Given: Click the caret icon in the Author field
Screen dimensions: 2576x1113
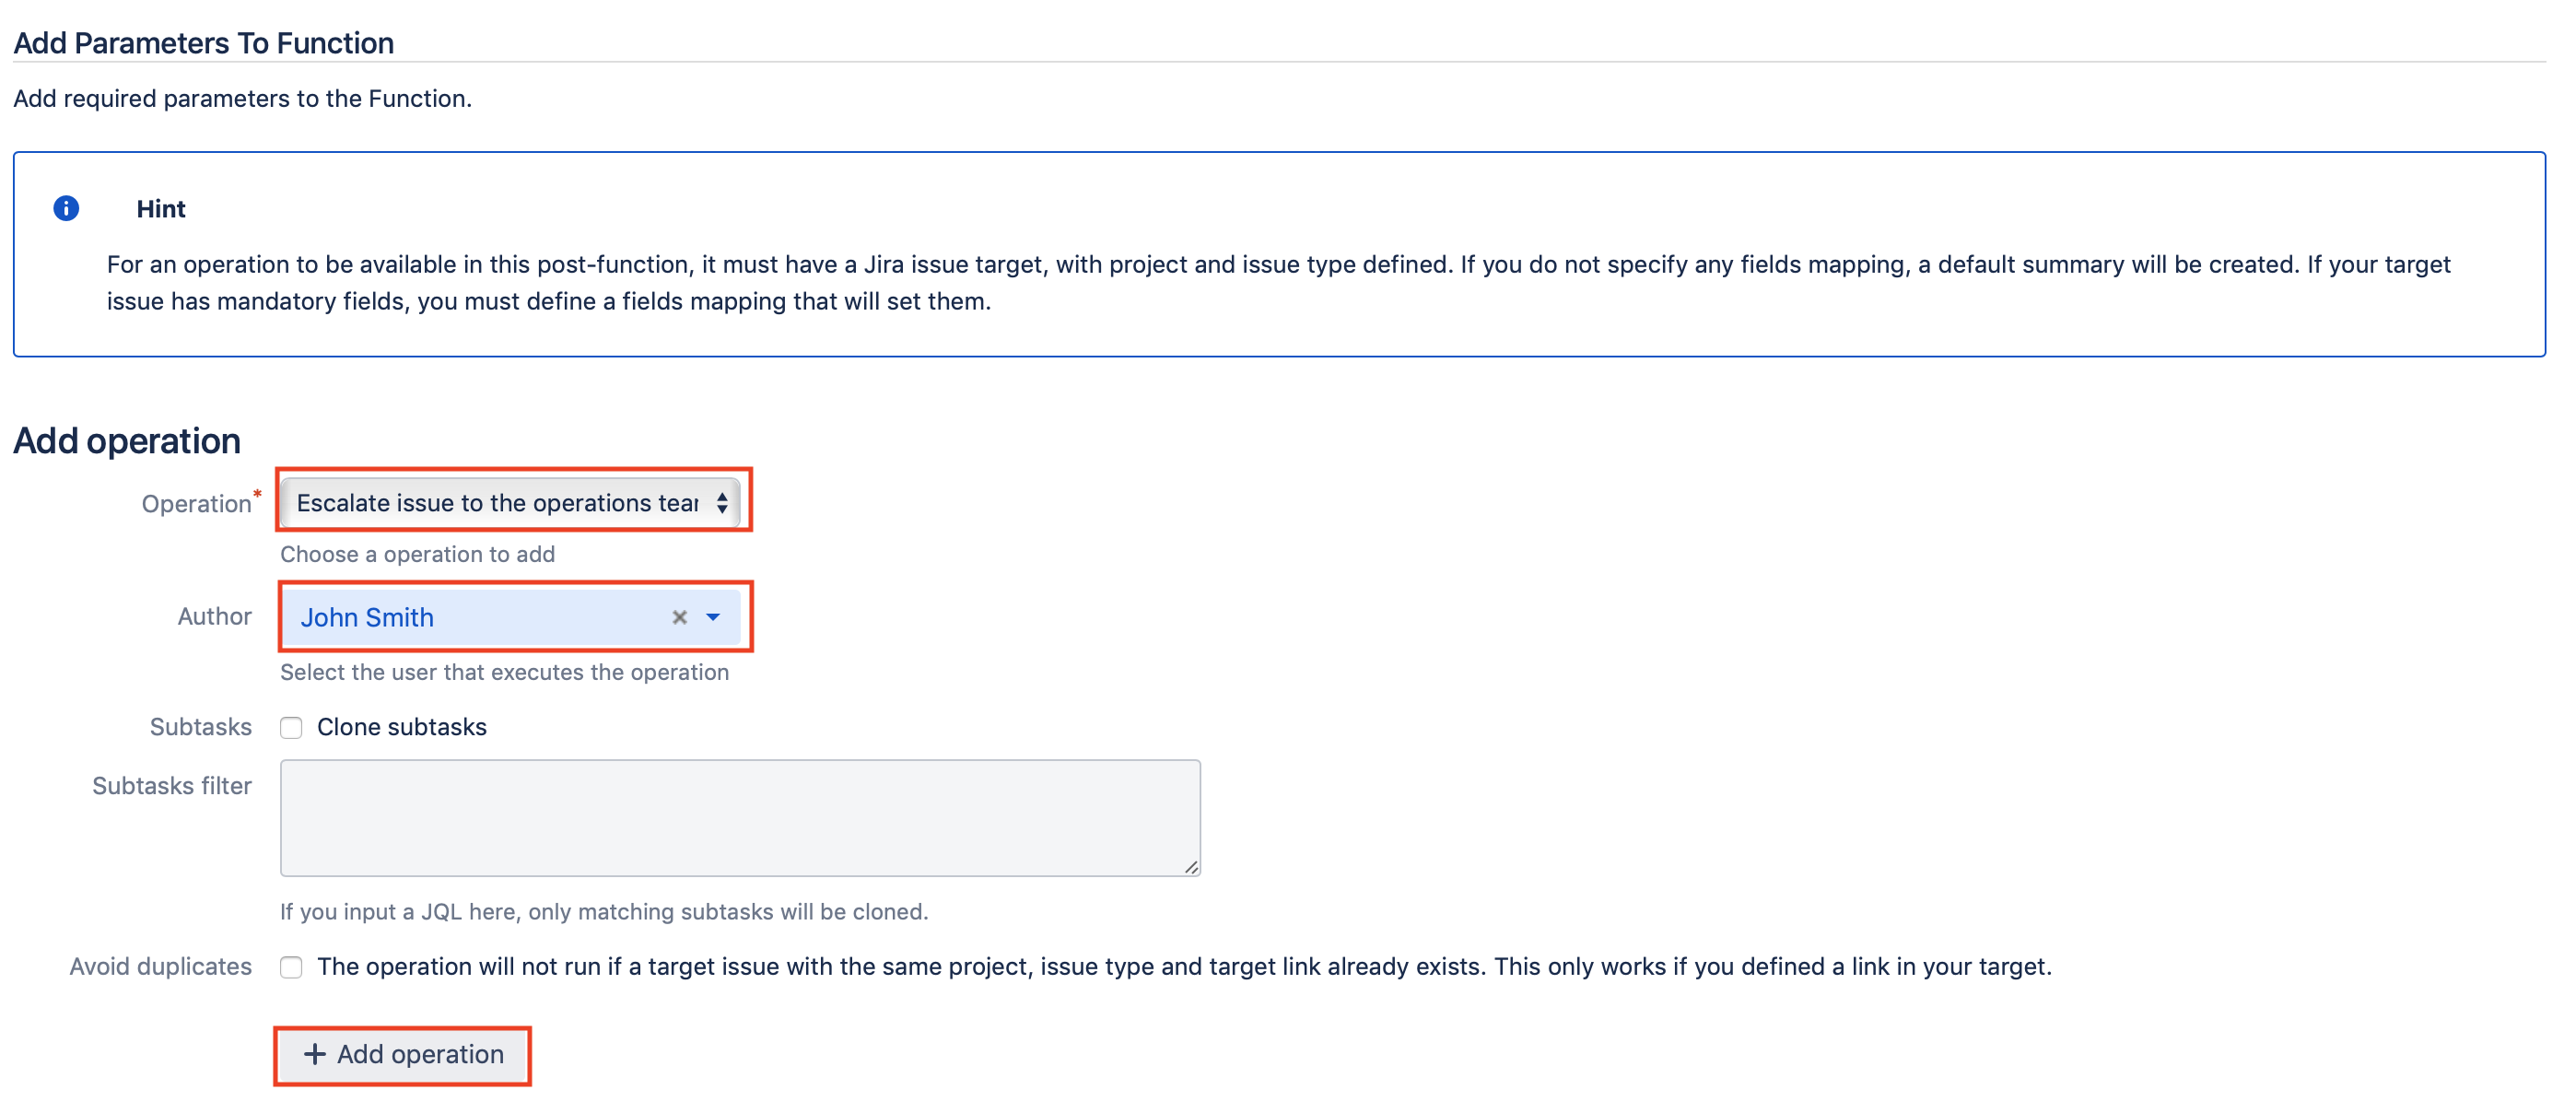Looking at the screenshot, I should coord(712,618).
